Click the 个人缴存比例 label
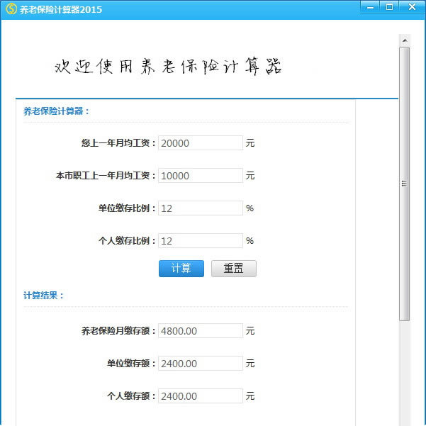 click(127, 241)
